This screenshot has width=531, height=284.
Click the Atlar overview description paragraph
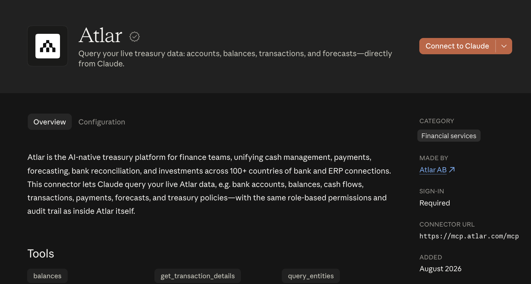click(x=209, y=184)
